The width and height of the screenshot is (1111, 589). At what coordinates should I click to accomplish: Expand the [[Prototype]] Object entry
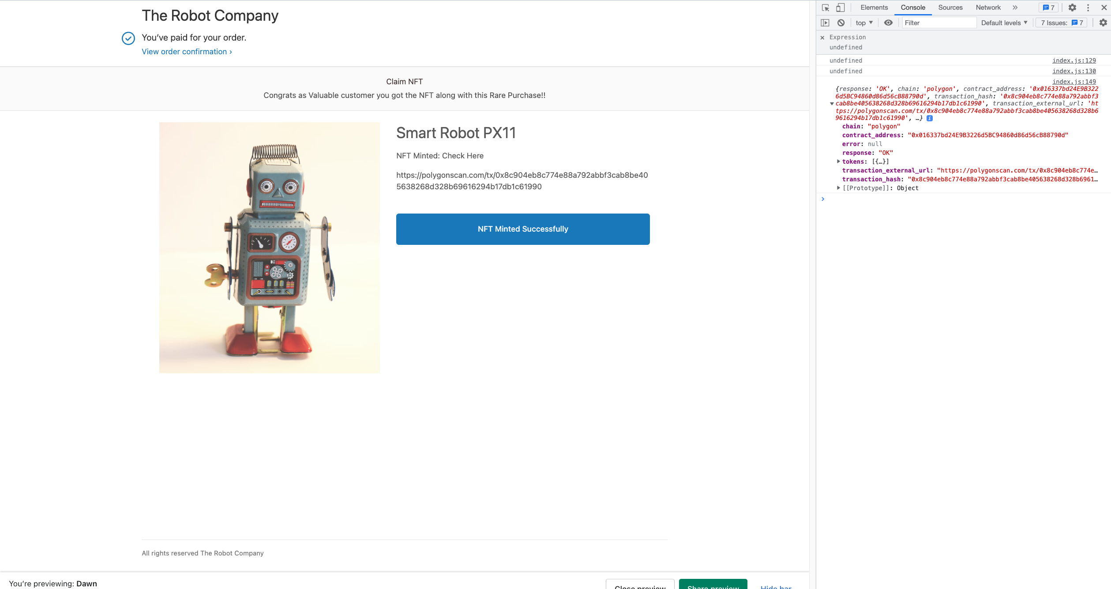838,188
